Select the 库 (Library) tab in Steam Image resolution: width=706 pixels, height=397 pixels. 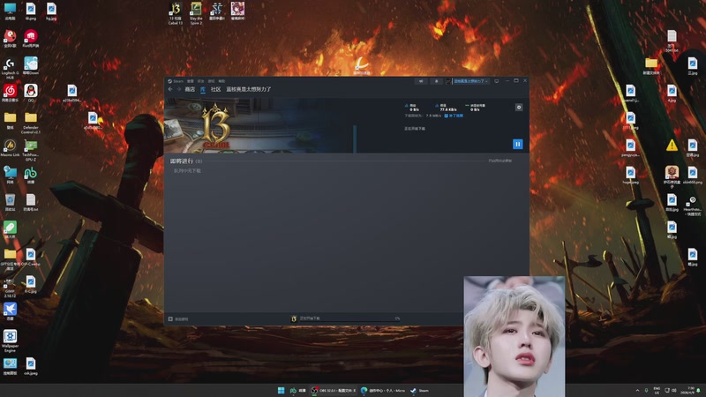203,89
